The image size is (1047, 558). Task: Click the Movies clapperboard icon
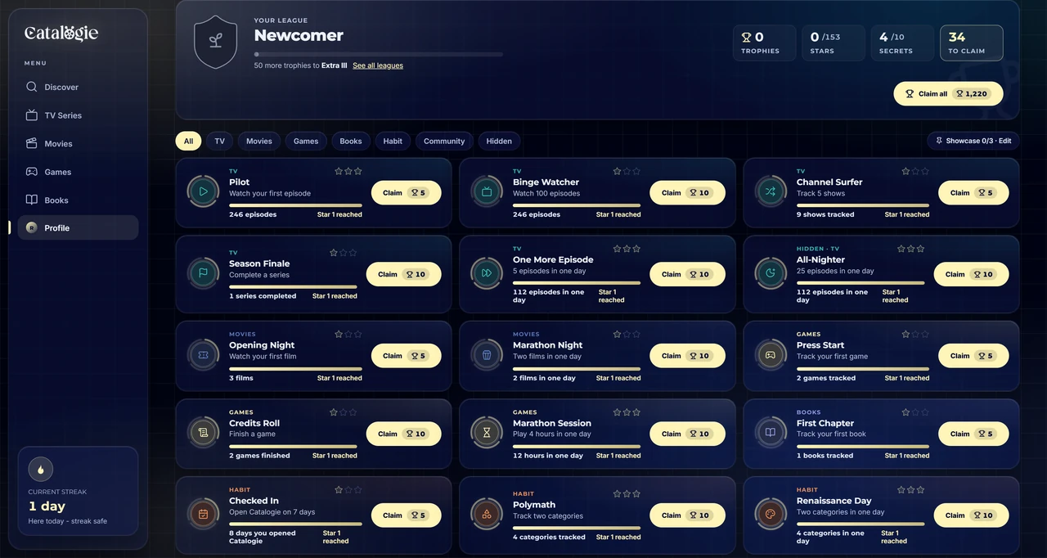click(x=32, y=143)
